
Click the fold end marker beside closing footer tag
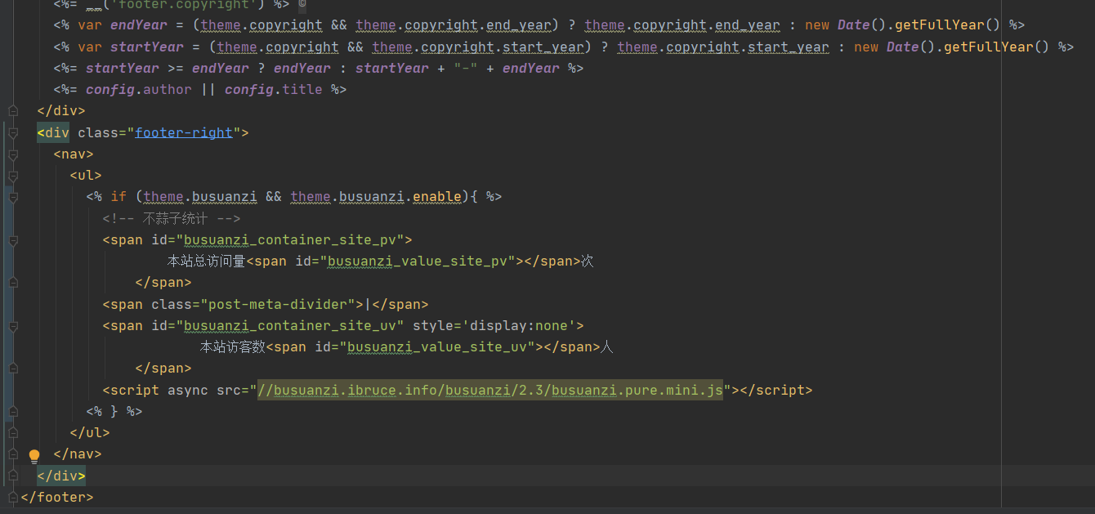pyautogui.click(x=12, y=497)
